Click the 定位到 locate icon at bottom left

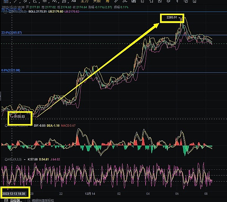coord(6,200)
